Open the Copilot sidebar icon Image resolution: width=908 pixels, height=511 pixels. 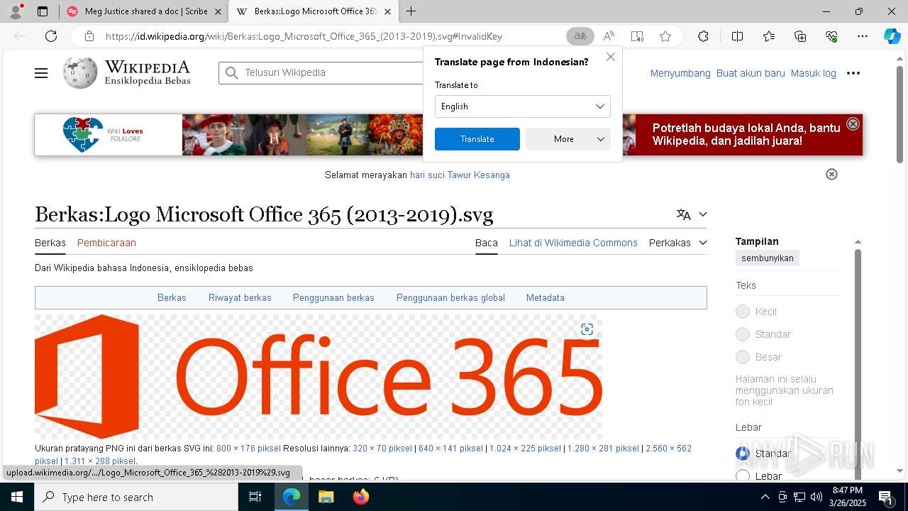coord(892,36)
